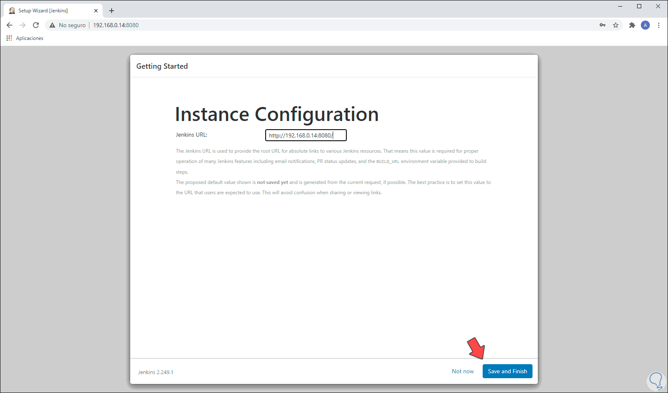This screenshot has height=393, width=668.
Task: Bookmark this page with the star icon
Action: tap(616, 25)
